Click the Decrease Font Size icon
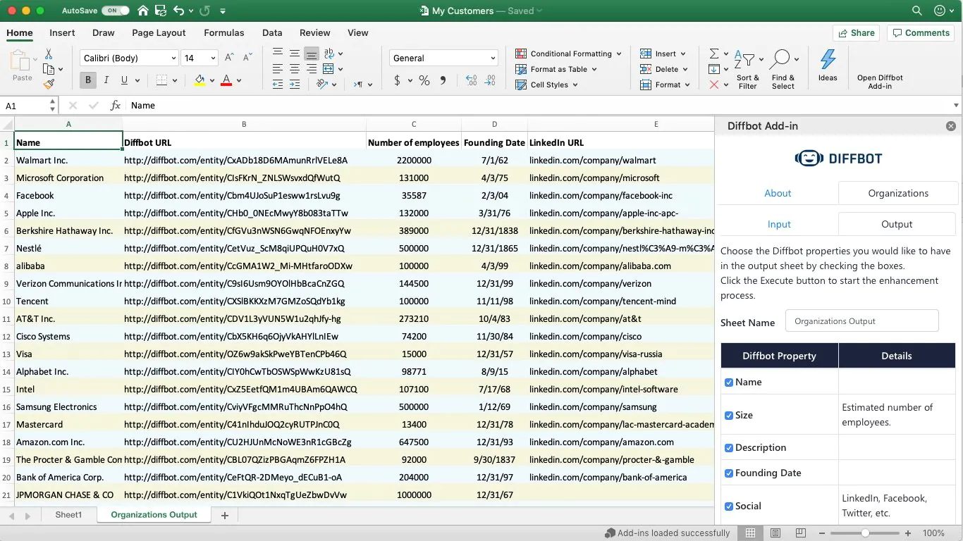The image size is (963, 541). 247,58
